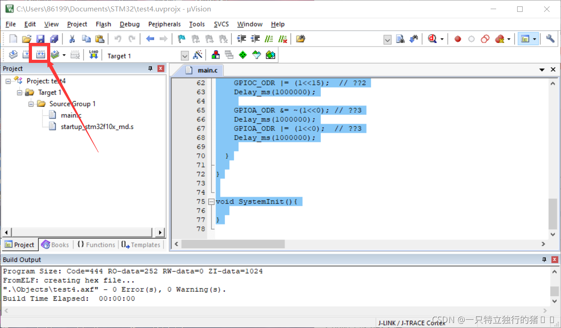Image resolution: width=561 pixels, height=328 pixels.
Task: Open the Peripherals menu
Action: (164, 24)
